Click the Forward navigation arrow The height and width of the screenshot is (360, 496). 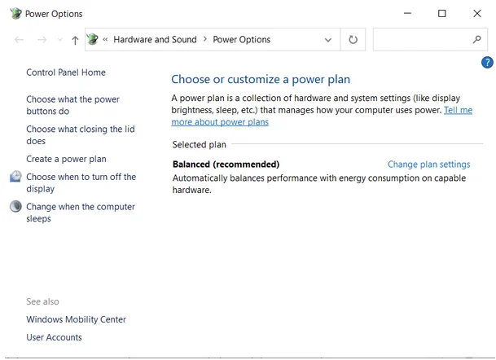[42, 40]
